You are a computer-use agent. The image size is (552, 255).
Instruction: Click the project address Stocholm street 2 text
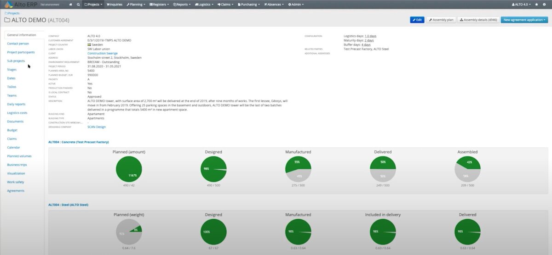point(115,58)
